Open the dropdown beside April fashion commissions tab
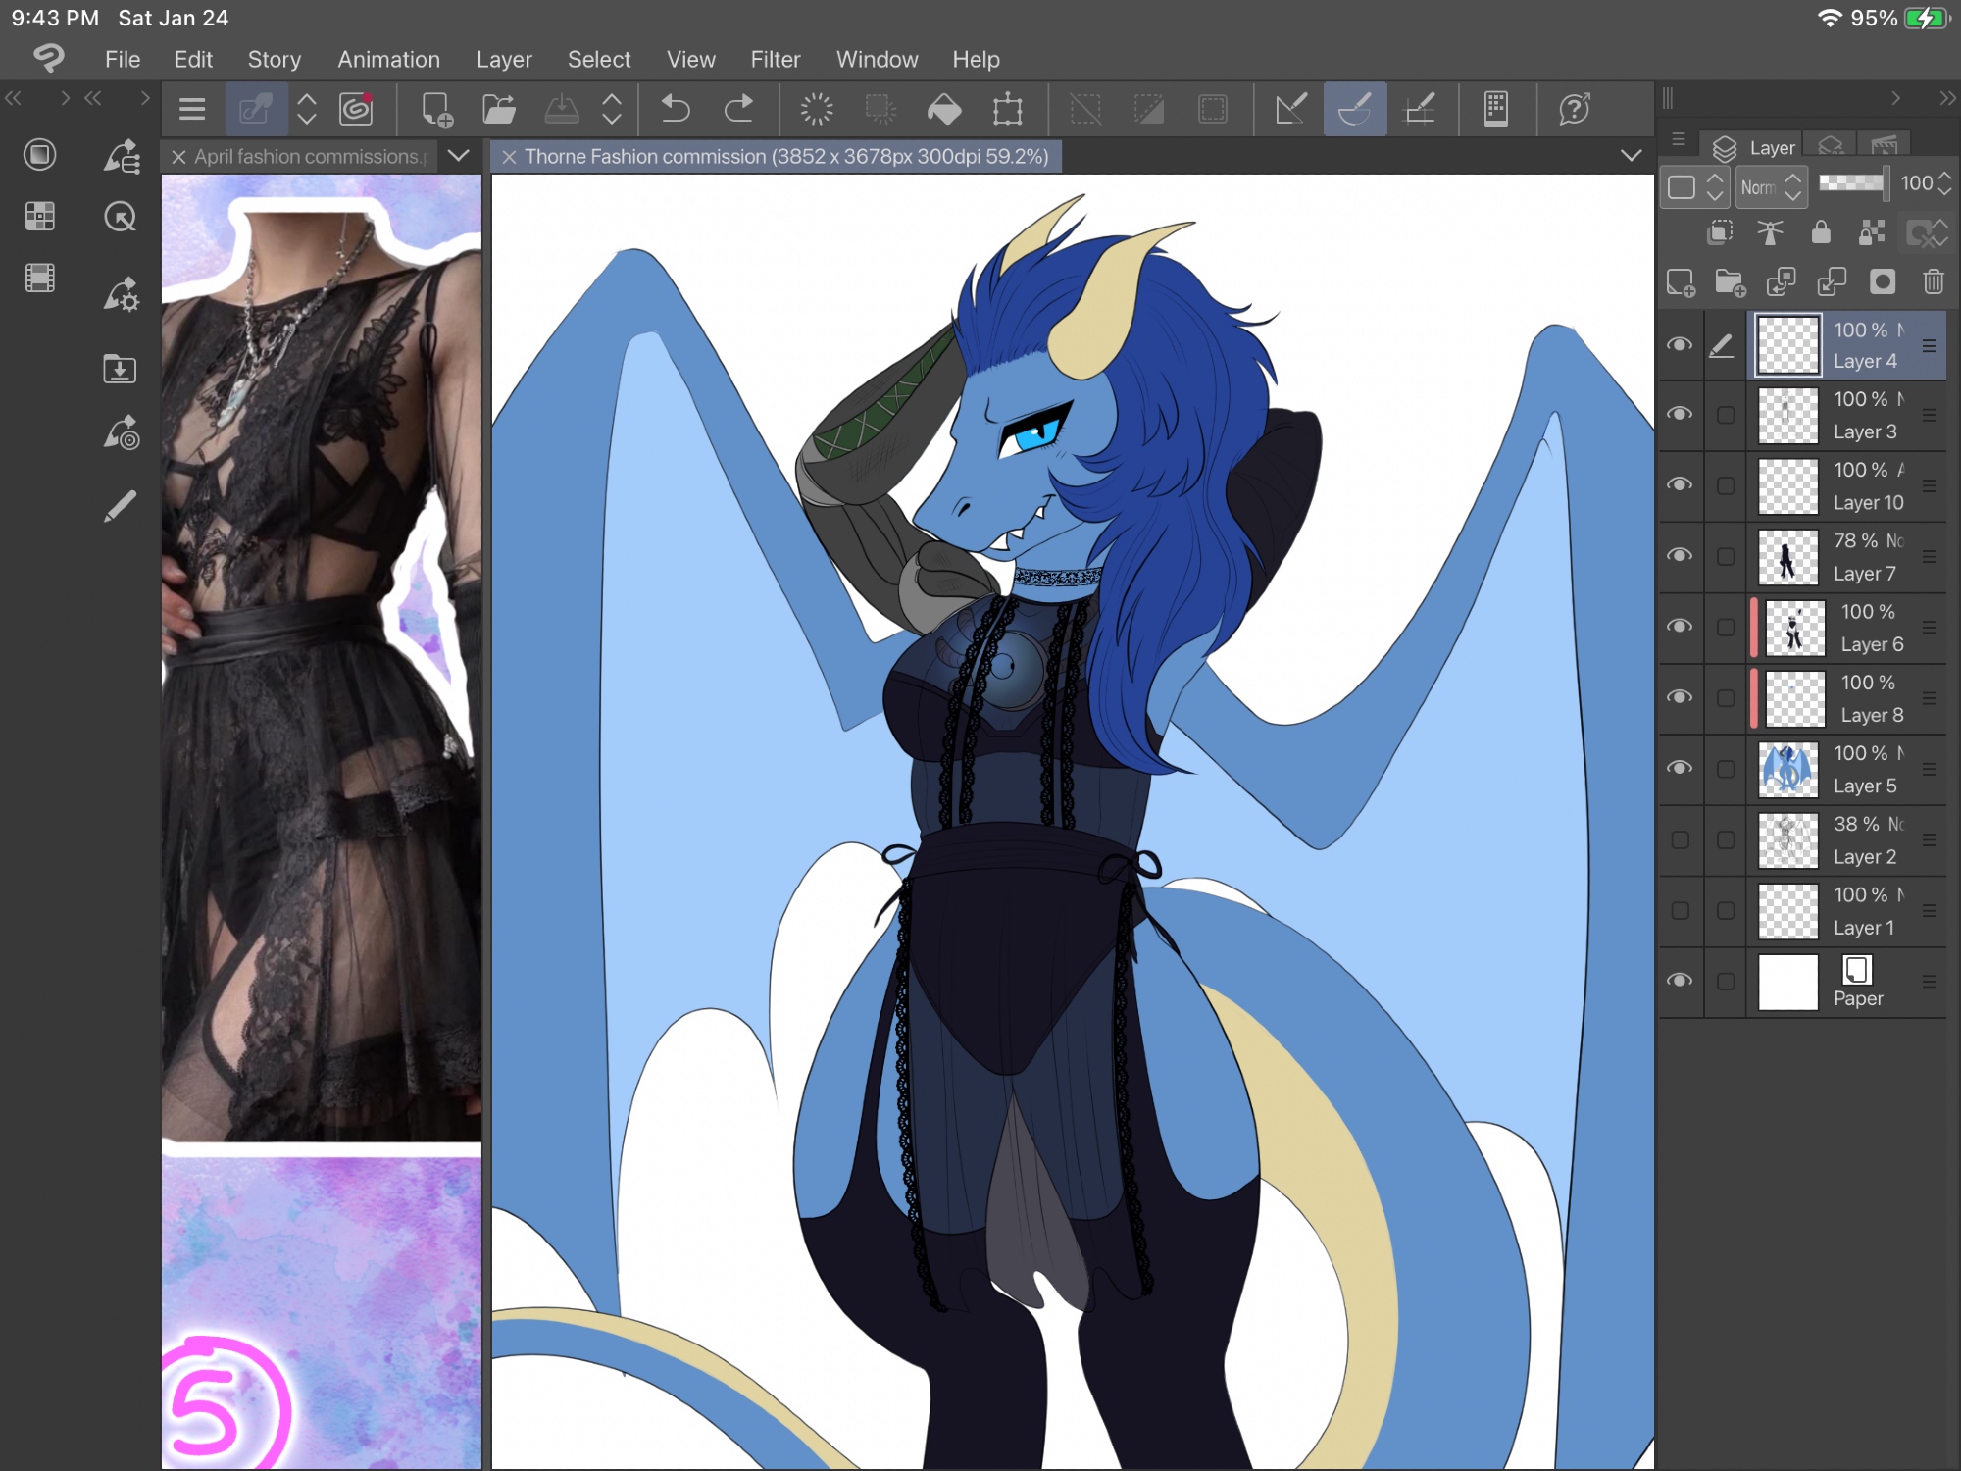The width and height of the screenshot is (1961, 1471). pyautogui.click(x=458, y=156)
